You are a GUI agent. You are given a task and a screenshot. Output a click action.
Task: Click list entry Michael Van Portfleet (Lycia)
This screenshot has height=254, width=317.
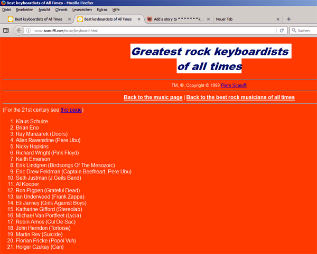click(49, 216)
